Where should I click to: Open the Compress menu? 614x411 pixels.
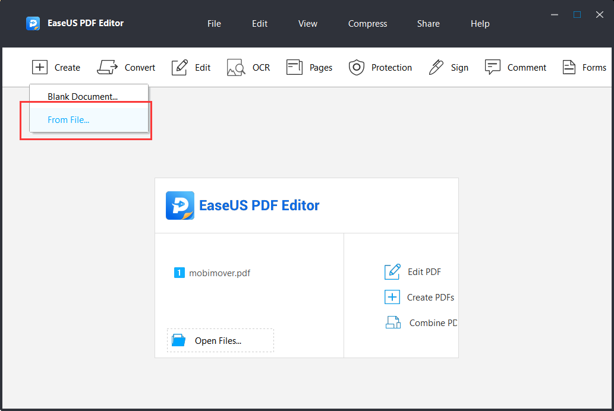367,24
